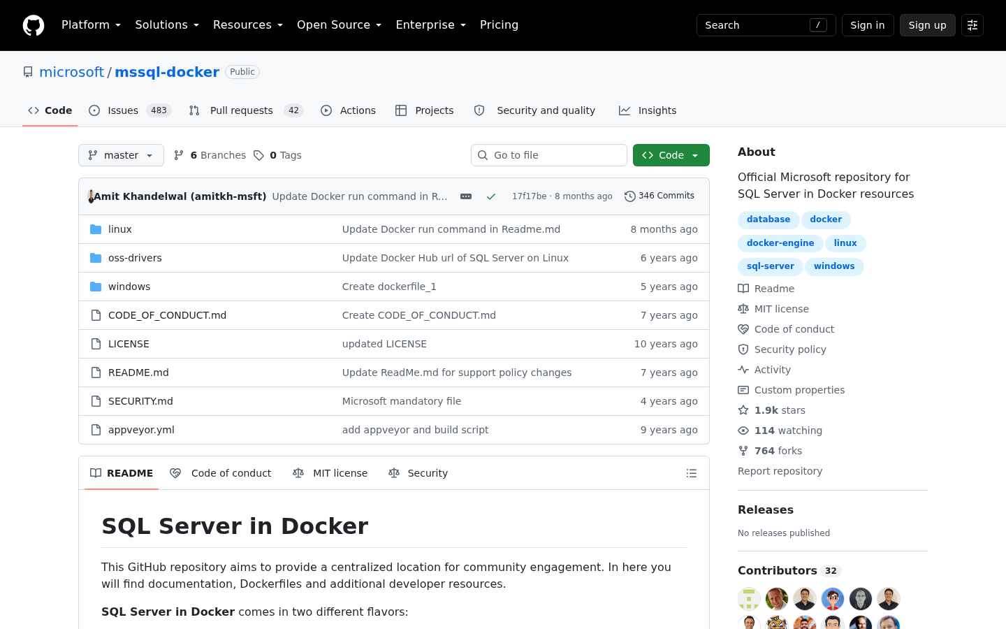Image resolution: width=1006 pixels, height=629 pixels.
Task: Open the oss-drivers folder icon
Action: [x=96, y=258]
